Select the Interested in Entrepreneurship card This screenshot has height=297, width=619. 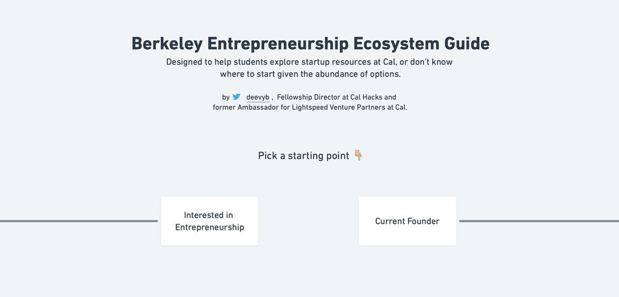[209, 221]
